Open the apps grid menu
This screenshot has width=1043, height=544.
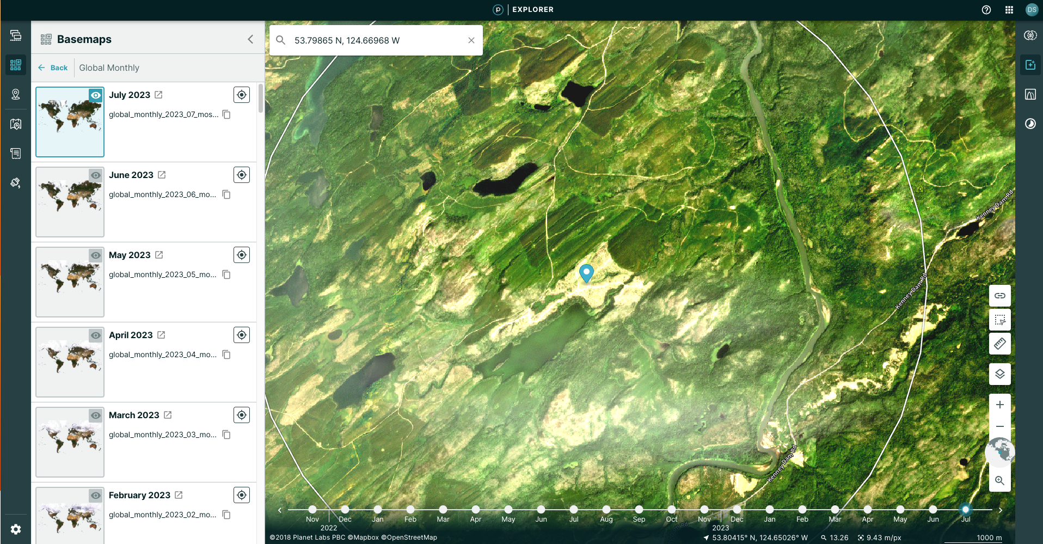[1009, 10]
